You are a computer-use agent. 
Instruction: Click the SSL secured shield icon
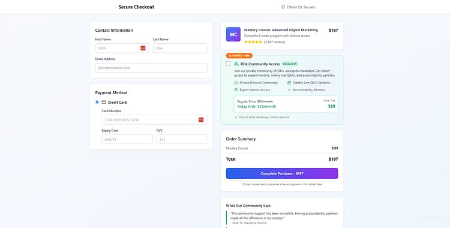click(283, 7)
